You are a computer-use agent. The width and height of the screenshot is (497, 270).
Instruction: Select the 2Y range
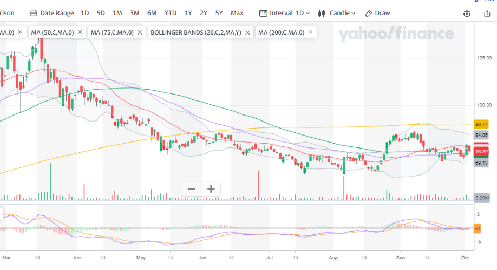point(203,13)
